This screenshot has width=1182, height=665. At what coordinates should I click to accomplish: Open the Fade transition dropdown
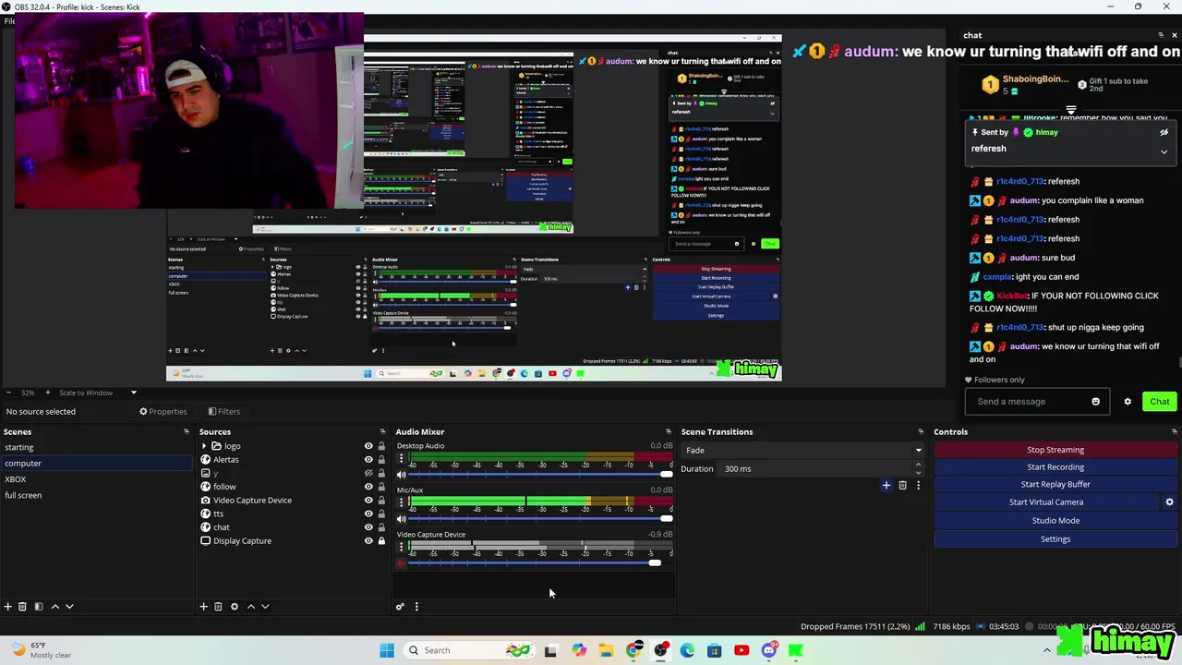[x=802, y=451]
